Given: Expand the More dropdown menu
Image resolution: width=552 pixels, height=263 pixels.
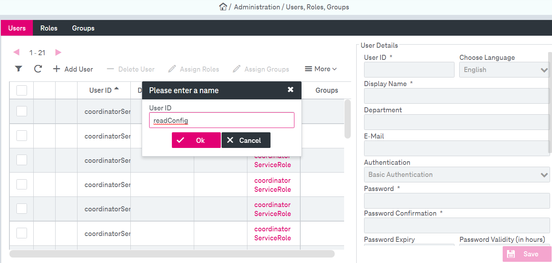Looking at the screenshot, I should click(321, 69).
